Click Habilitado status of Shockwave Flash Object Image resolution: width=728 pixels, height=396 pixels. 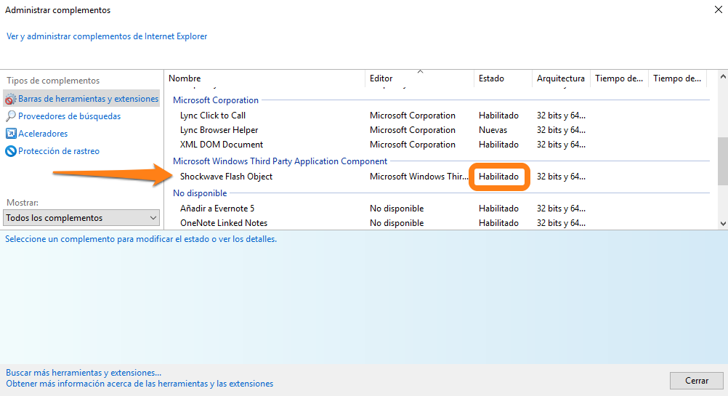pyautogui.click(x=498, y=177)
